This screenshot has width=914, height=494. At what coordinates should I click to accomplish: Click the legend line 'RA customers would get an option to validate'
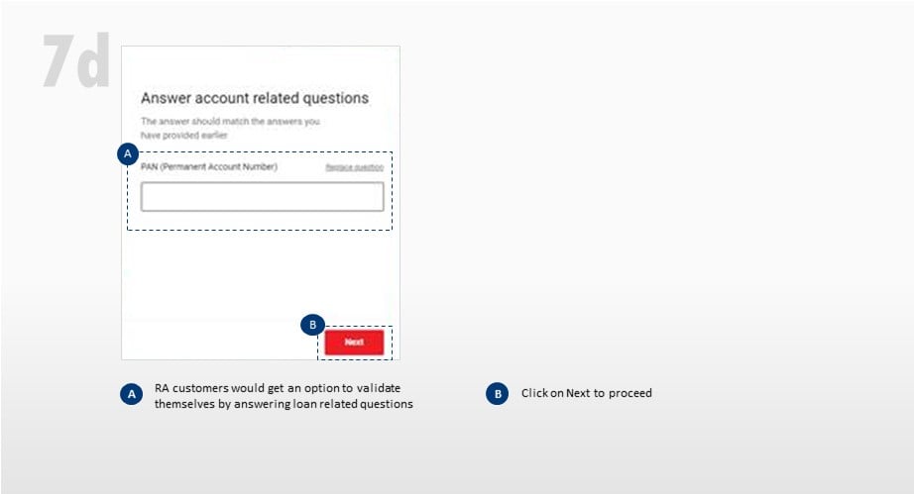tap(277, 387)
